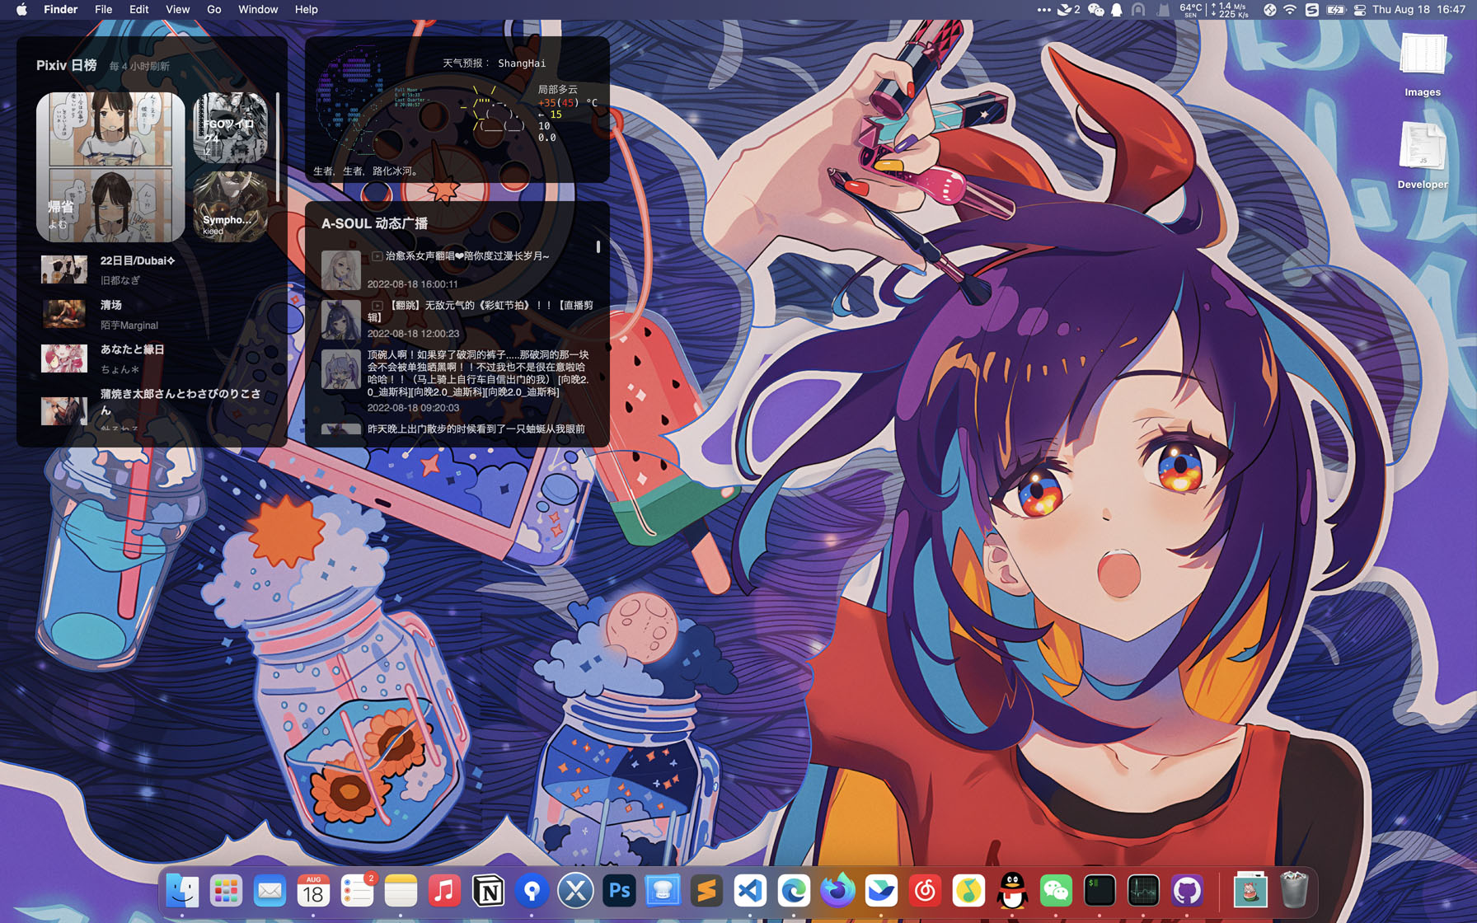
Task: Open QQ Music in the Dock
Action: pos(968,891)
